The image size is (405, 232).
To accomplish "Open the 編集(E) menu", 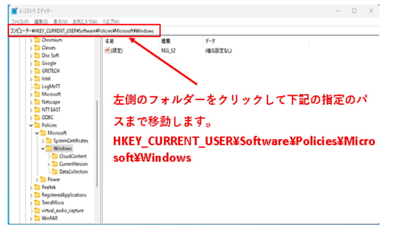I will click(x=41, y=21).
